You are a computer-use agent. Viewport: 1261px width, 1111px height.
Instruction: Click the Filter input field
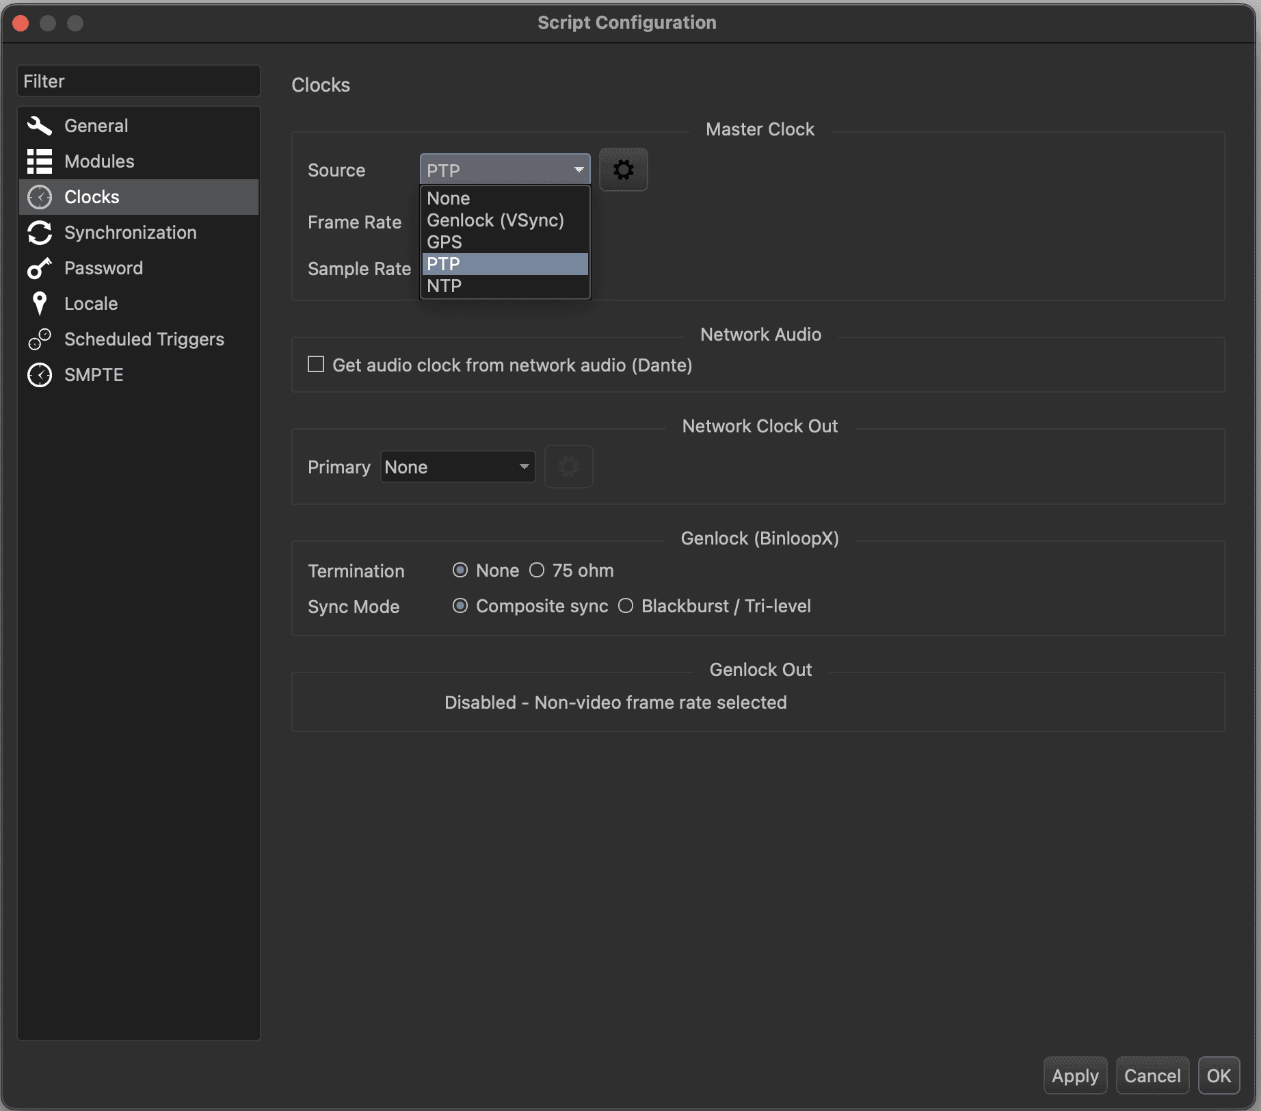(x=139, y=81)
